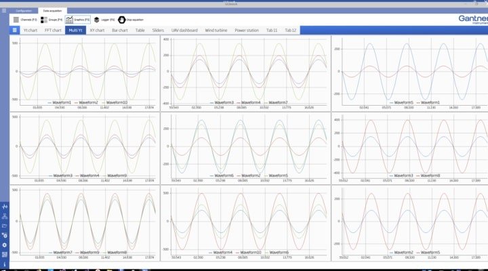Image resolution: width=488 pixels, height=271 pixels.
Task: Open the Logger (F6) view
Action: click(104, 20)
